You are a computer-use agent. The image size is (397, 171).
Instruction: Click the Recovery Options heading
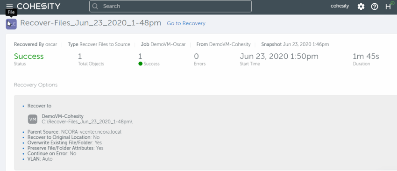(x=35, y=85)
